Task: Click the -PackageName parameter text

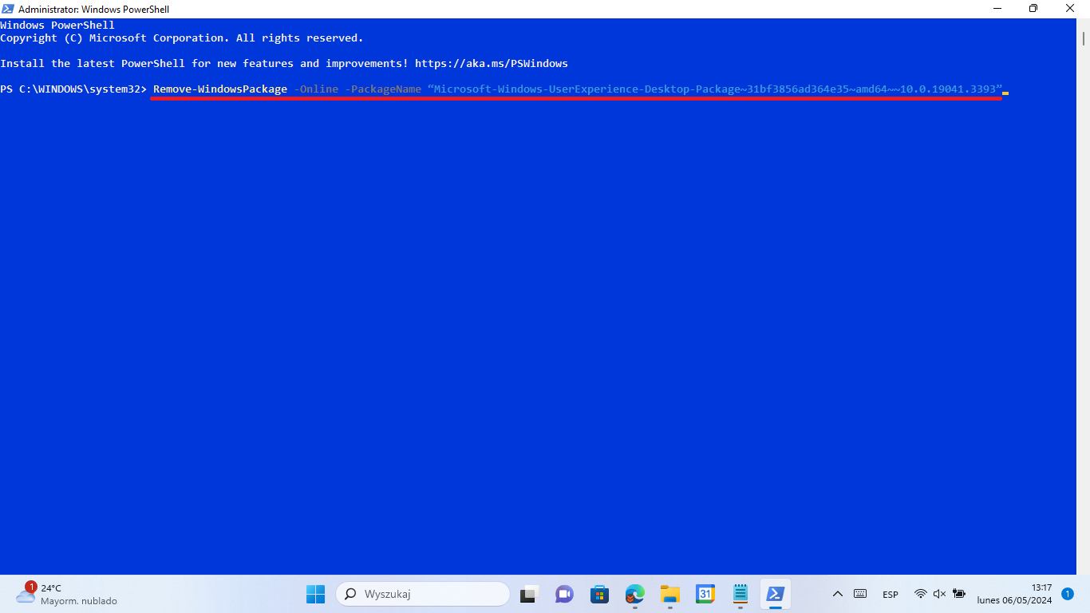Action: [383, 89]
